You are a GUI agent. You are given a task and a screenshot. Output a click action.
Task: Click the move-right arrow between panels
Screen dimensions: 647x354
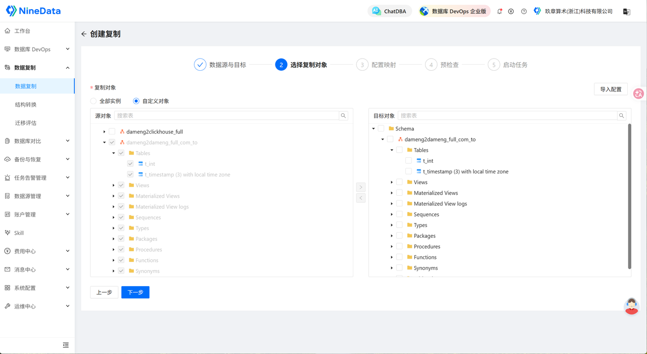361,187
